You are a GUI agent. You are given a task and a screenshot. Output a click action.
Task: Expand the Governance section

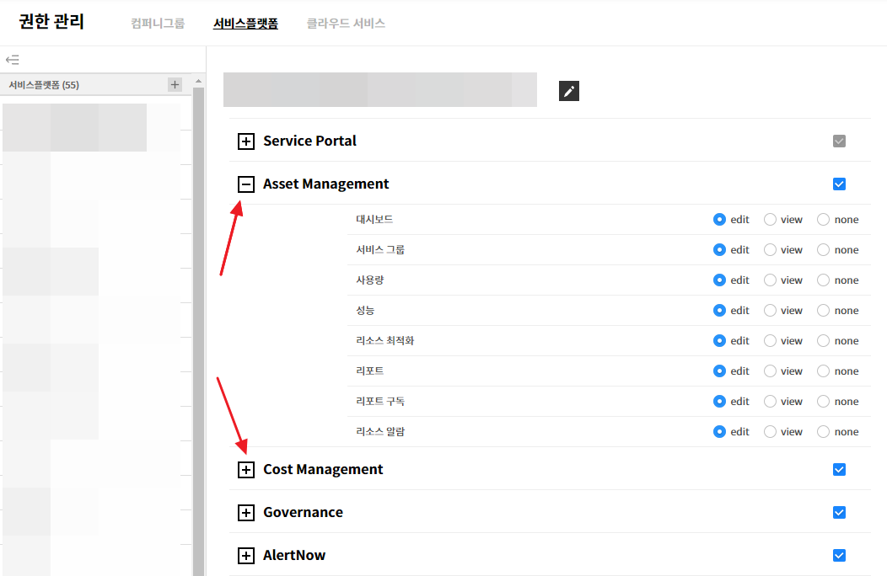[x=246, y=513]
